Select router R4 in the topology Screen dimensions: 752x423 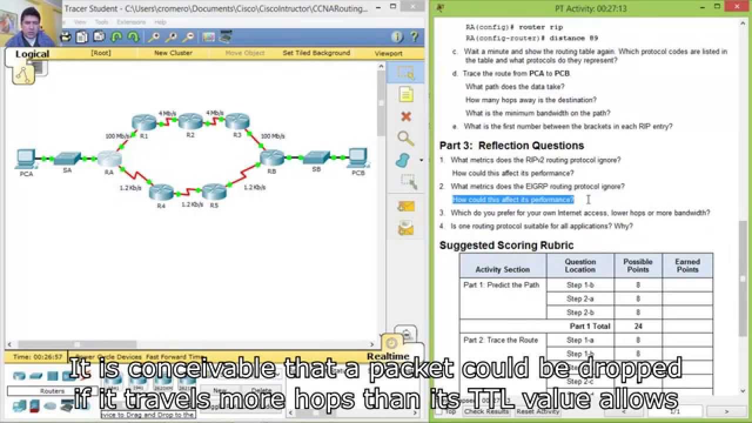tap(161, 192)
